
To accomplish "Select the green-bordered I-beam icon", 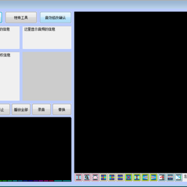I will (x=137, y=178).
